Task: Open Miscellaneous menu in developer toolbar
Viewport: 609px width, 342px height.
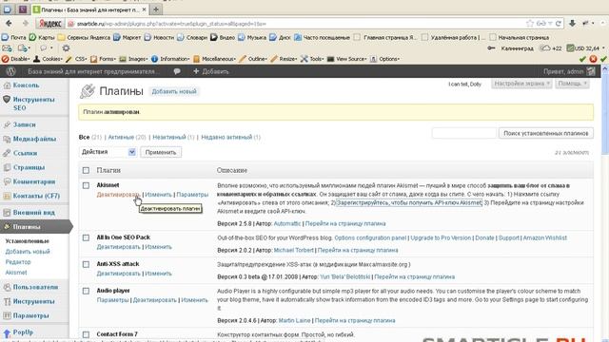Action: point(214,59)
